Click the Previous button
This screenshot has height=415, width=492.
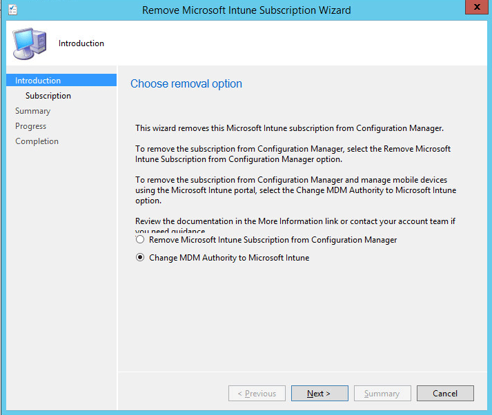tap(257, 393)
